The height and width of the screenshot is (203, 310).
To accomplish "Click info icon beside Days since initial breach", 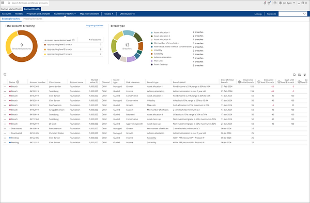I will click(239, 82).
